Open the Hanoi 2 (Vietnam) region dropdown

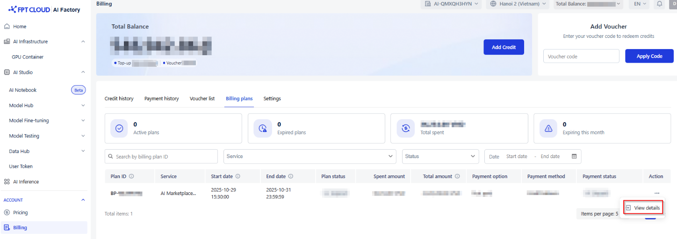[518, 4]
